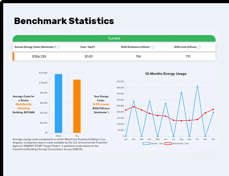Select the August electric peak data point
The height and width of the screenshot is (176, 229).
click(181, 93)
